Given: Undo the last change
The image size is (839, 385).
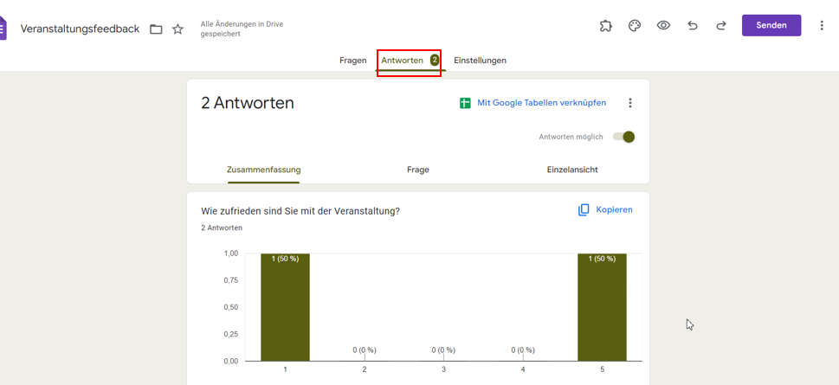Looking at the screenshot, I should 693,26.
